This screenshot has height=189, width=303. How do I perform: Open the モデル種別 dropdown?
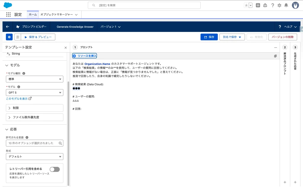click(x=35, y=79)
